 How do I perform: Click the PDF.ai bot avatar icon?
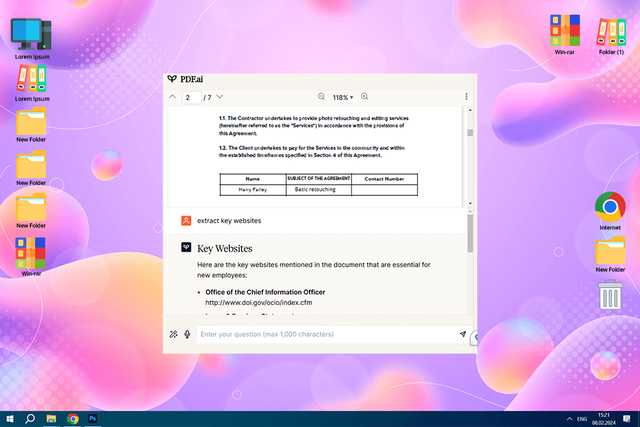(x=186, y=248)
